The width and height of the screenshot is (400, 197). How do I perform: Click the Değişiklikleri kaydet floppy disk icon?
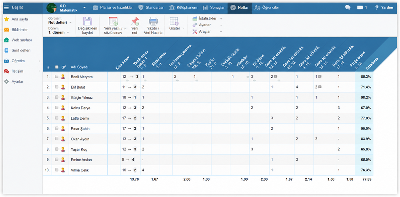pyautogui.click(x=88, y=21)
